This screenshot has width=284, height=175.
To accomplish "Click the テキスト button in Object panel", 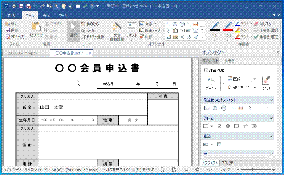I will [211, 83].
